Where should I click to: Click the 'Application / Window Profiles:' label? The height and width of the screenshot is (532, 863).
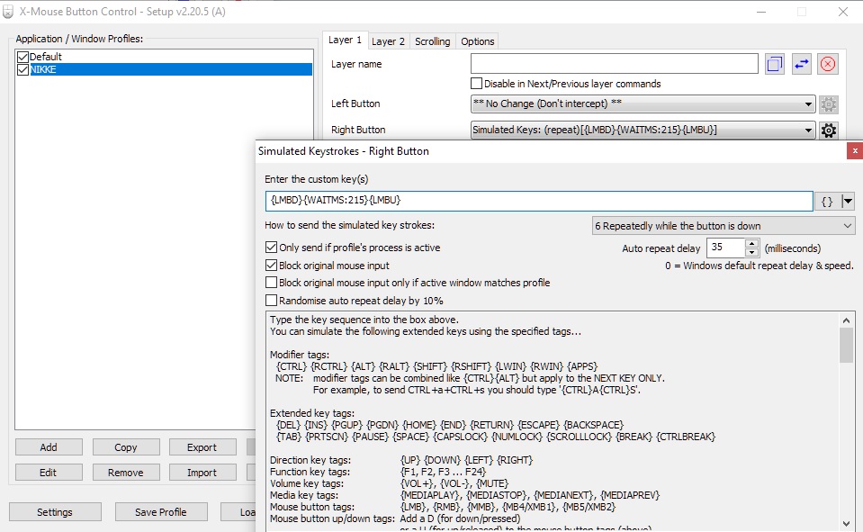pos(79,39)
